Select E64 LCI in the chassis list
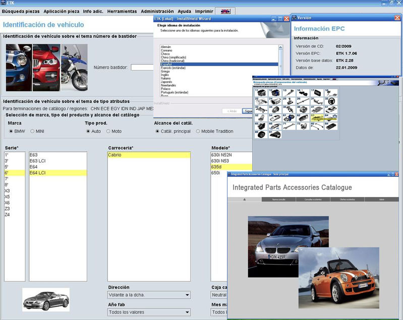Image resolution: width=403 pixels, height=320 pixels. (58, 173)
